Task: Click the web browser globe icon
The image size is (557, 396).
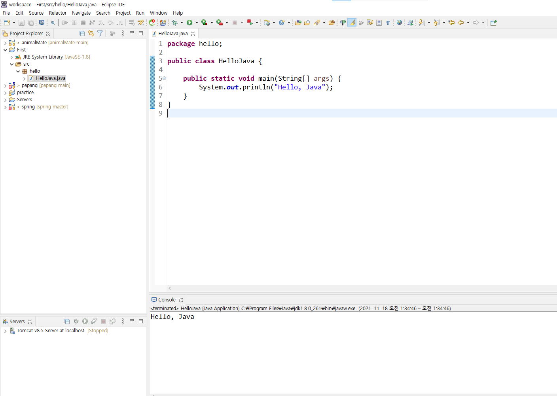Action: pyautogui.click(x=399, y=23)
